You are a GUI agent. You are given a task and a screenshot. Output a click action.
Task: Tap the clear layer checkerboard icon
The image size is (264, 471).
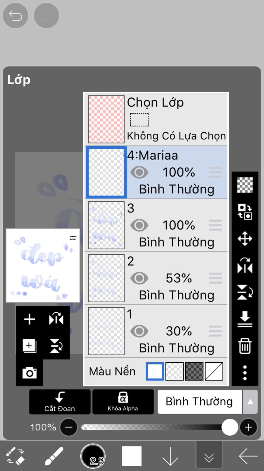245,185
